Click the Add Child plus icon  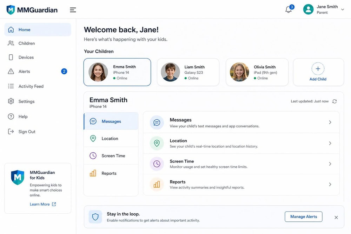tap(318, 69)
